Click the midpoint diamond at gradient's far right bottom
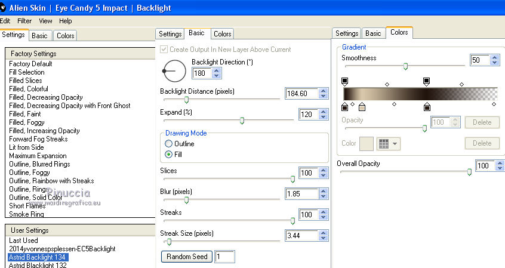505x268 pixels. [x=494, y=104]
